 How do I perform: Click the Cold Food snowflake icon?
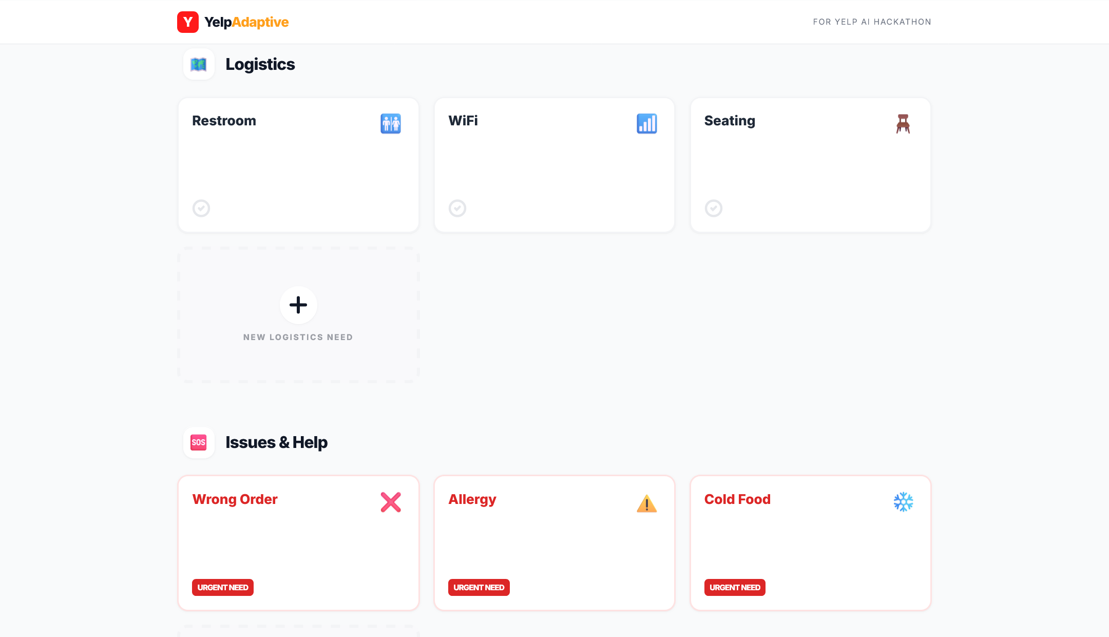903,502
